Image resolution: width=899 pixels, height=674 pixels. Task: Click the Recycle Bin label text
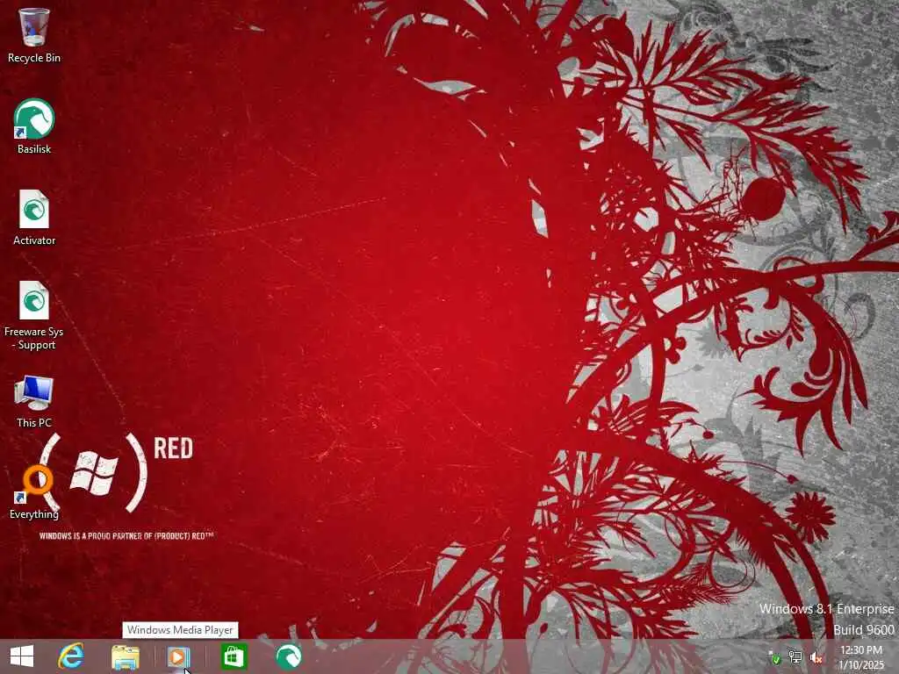(34, 58)
